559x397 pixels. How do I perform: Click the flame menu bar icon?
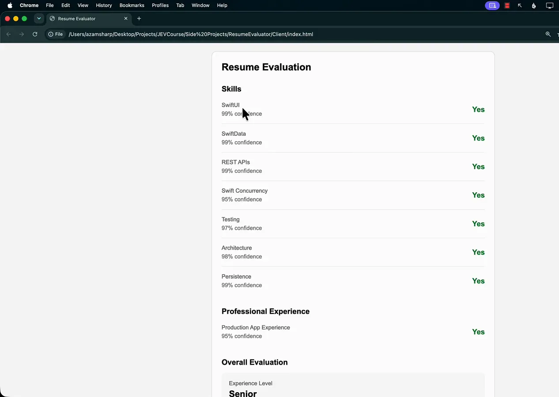pyautogui.click(x=534, y=5)
